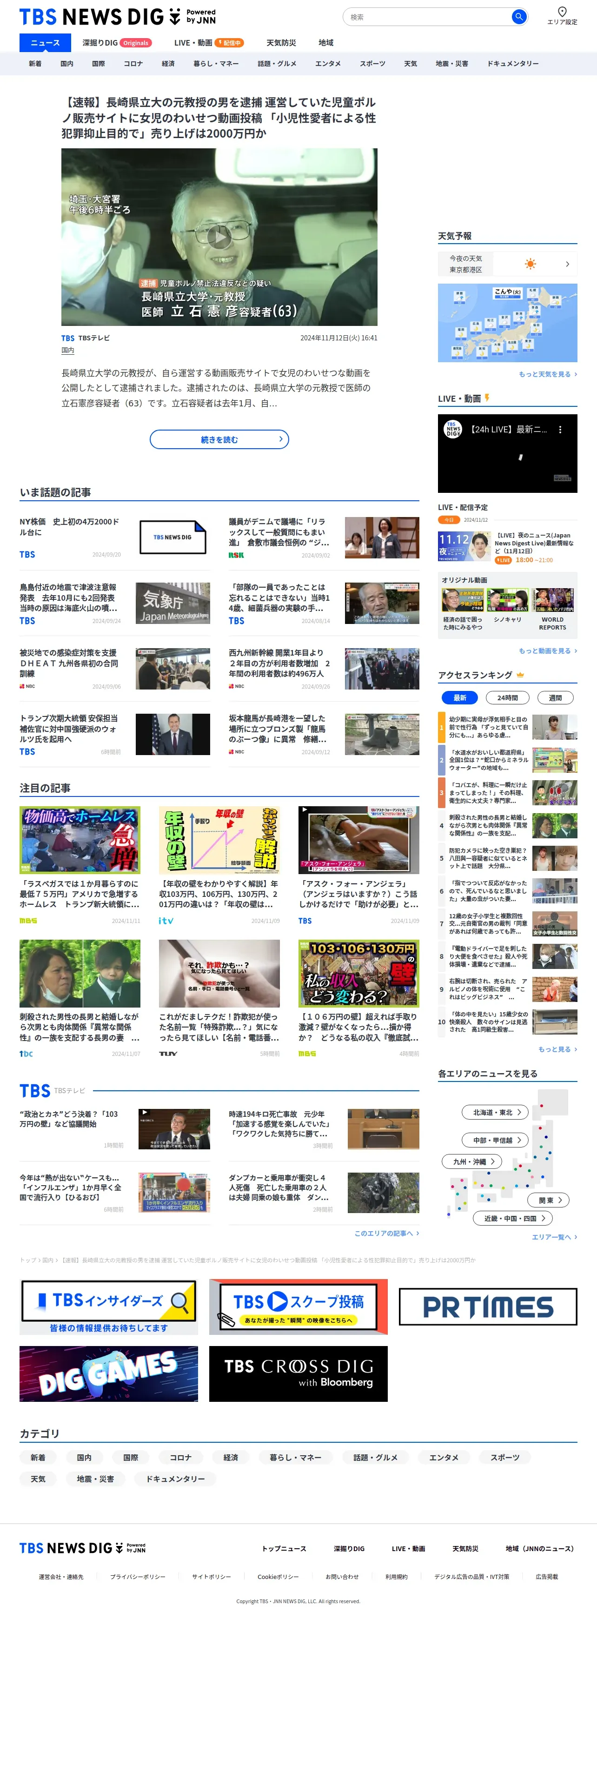This screenshot has height=1791, width=597.
Task: Select ドキュメンタリー in the category bar
Action: (x=513, y=63)
